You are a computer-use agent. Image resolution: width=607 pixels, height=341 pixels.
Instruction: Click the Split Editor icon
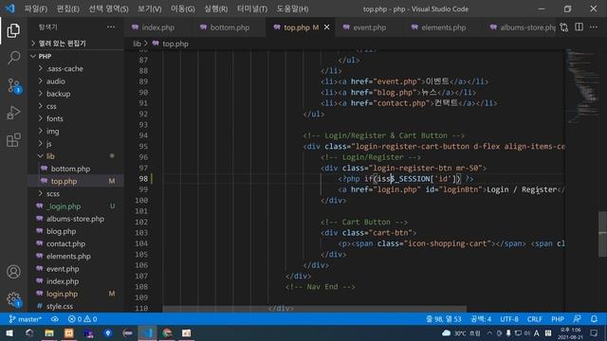579,27
